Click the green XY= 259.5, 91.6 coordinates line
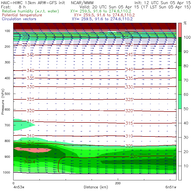Screen dimensions: 192x192 pyautogui.click(x=101, y=11)
